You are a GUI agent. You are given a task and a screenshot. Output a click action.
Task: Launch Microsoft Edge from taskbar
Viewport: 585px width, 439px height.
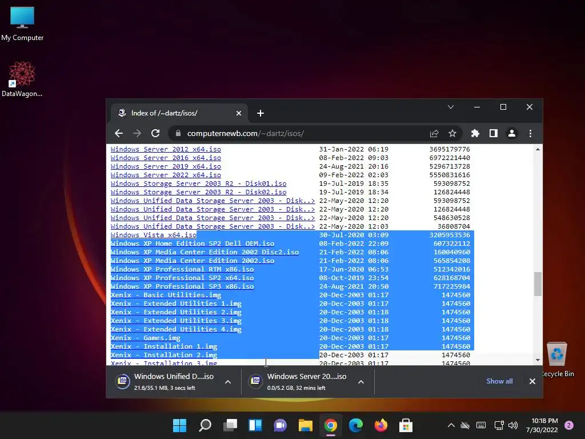click(355, 425)
